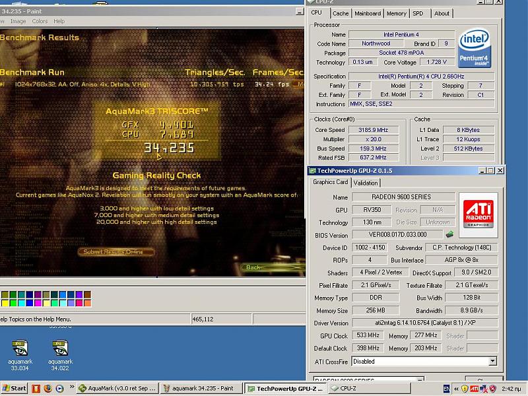
Task: Open the Colors menu in Paint
Action: pos(40,21)
